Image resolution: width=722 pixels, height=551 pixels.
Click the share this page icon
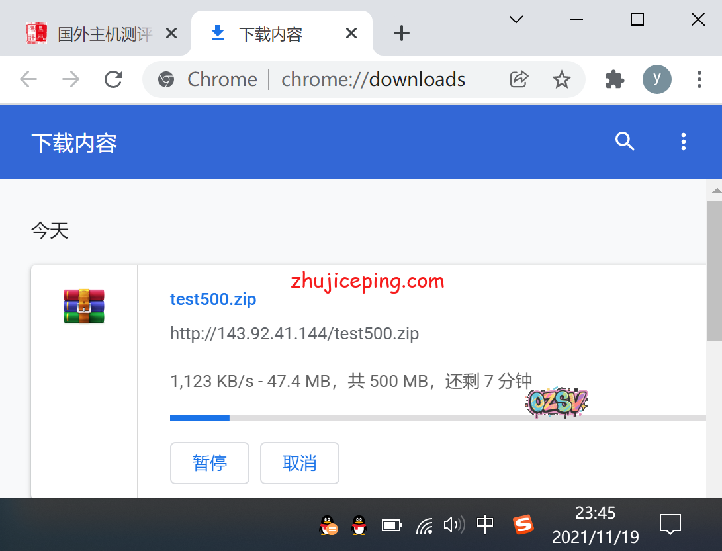point(519,79)
